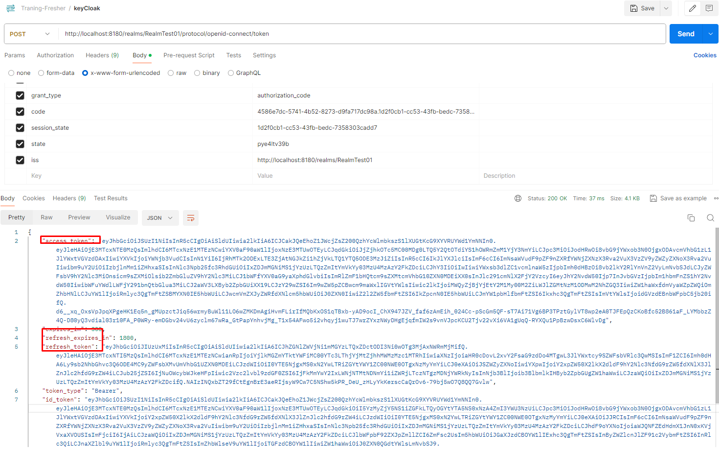Select the raw body type
719x450 pixels.
point(171,73)
